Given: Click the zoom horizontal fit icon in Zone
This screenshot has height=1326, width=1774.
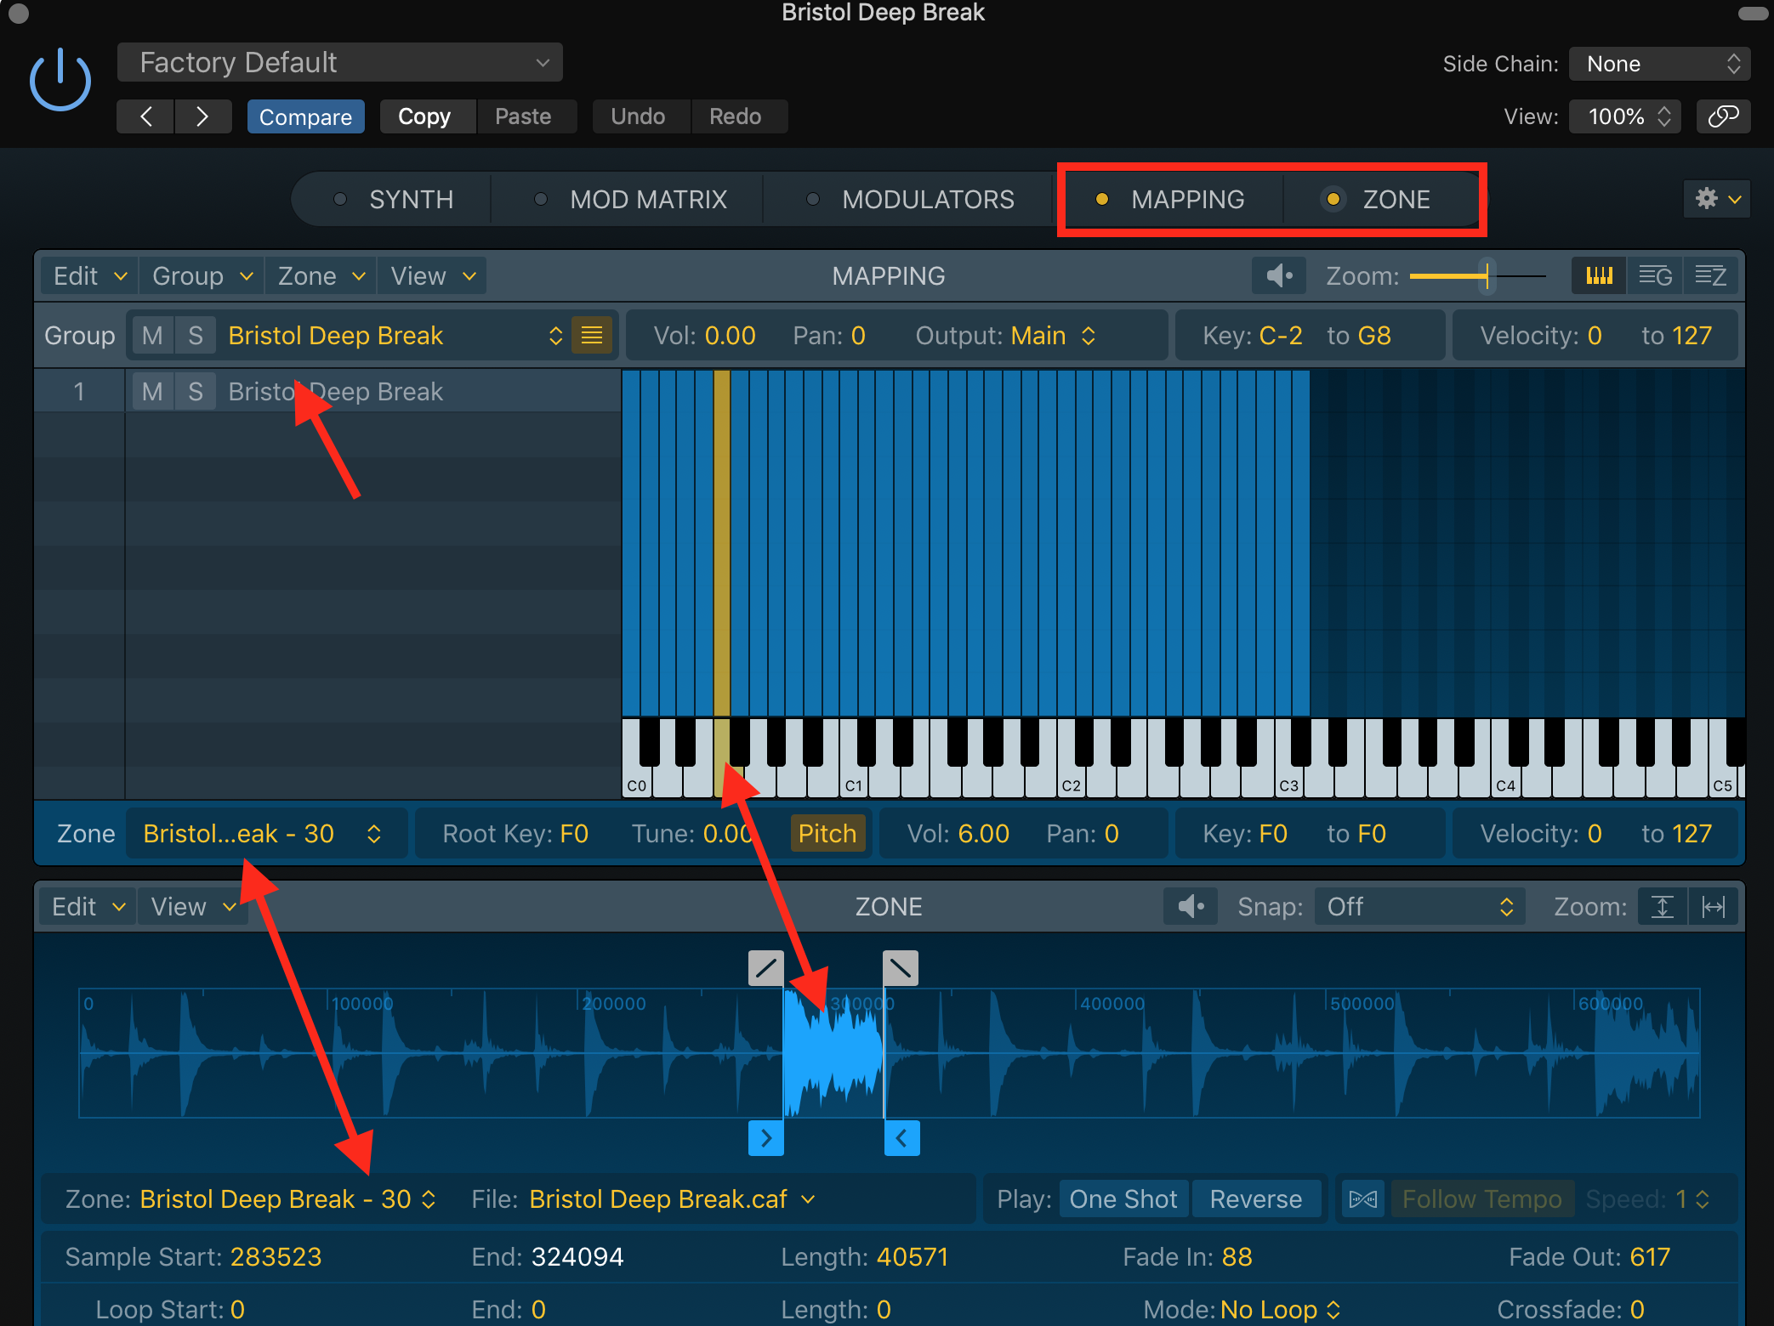Looking at the screenshot, I should (x=1713, y=907).
